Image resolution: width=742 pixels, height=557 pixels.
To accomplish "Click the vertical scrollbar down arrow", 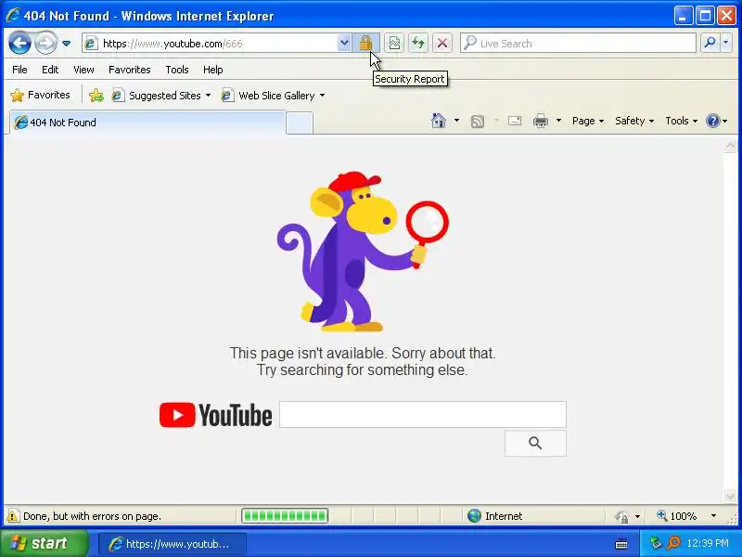I will coord(730,496).
